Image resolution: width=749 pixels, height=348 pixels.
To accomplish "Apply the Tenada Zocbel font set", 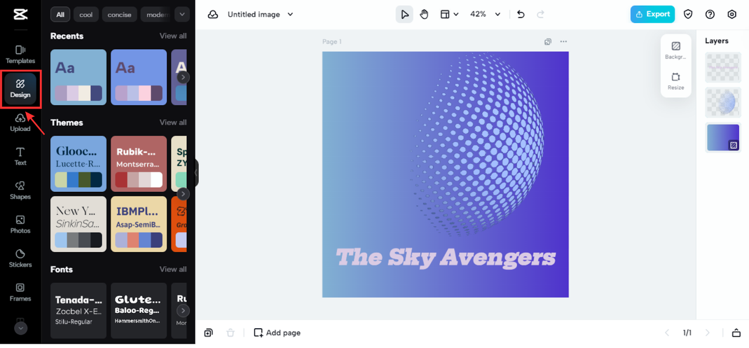I will 78,311.
